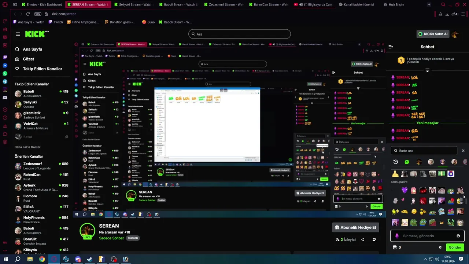Open Sadece Sohbet category link
Screen dimensions: 469x264
pyautogui.click(x=111, y=238)
